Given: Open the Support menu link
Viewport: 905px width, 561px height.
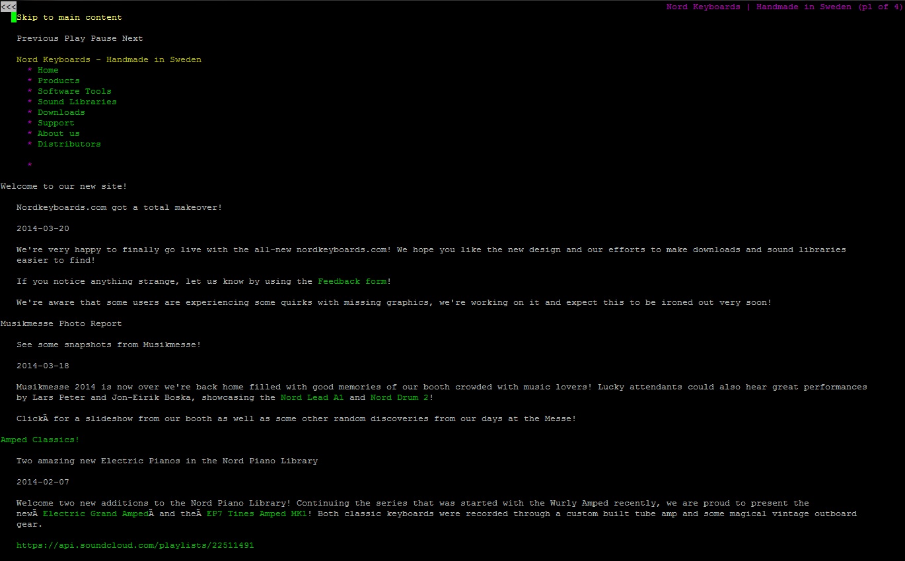Looking at the screenshot, I should (x=56, y=123).
